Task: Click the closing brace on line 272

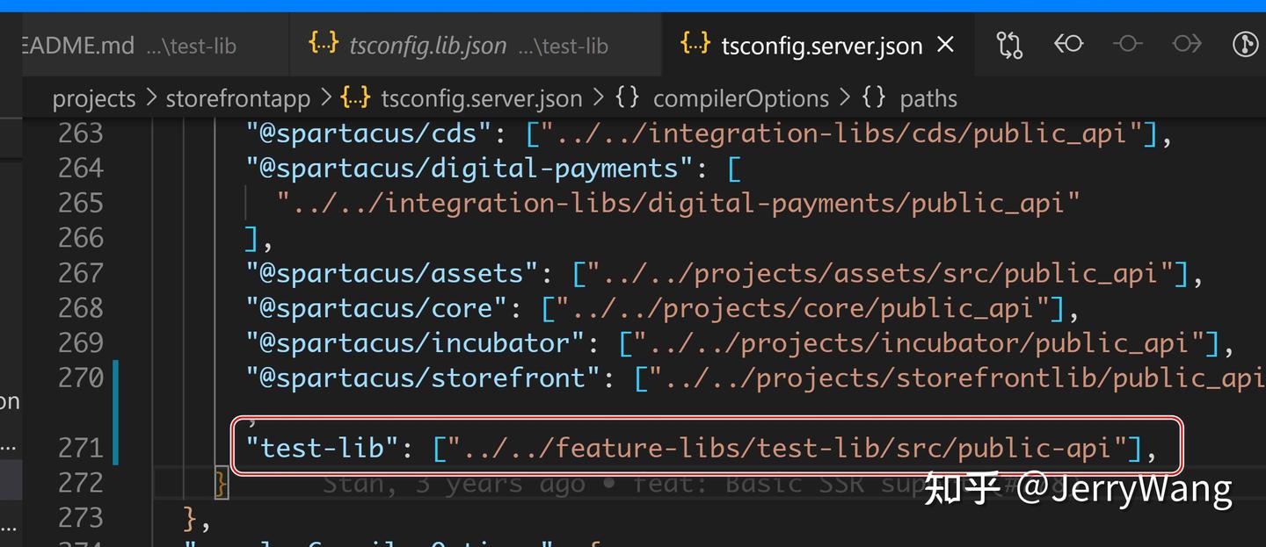Action: [221, 484]
